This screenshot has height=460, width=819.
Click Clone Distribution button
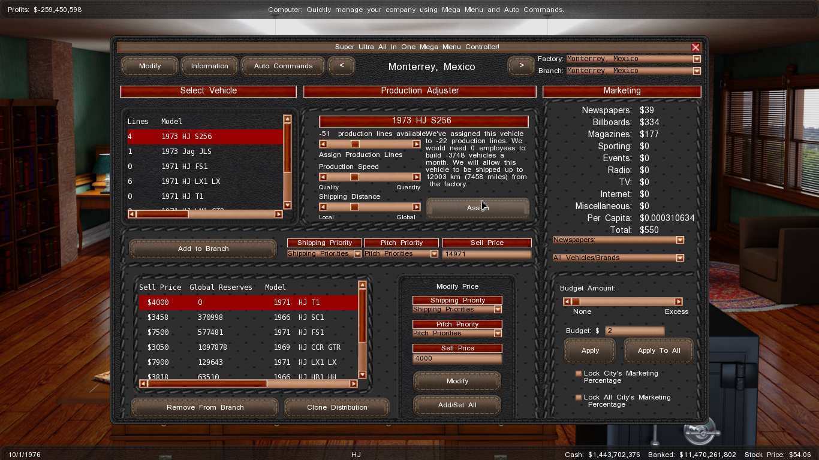pyautogui.click(x=337, y=407)
